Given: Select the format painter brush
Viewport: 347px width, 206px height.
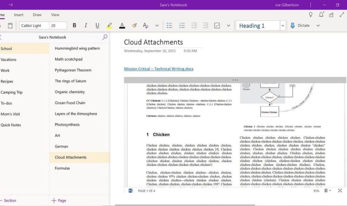Looking at the screenshot, I should pos(134,26).
